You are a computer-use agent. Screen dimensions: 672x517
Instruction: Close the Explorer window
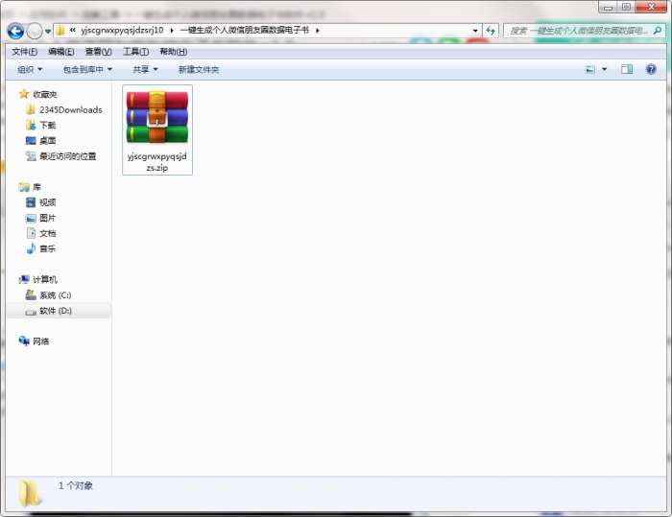tap(651, 7)
